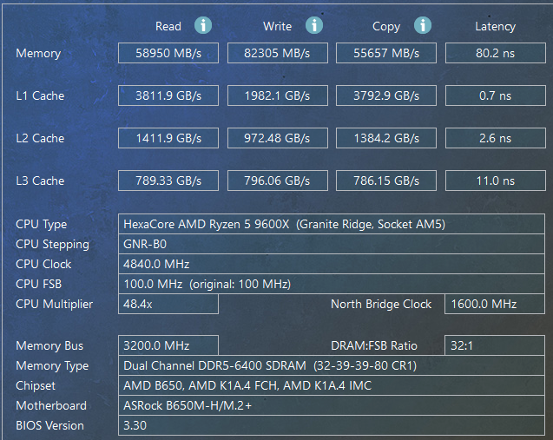
Task: Click the North Bridge Clock value 1600.0 MHz
Action: click(495, 304)
